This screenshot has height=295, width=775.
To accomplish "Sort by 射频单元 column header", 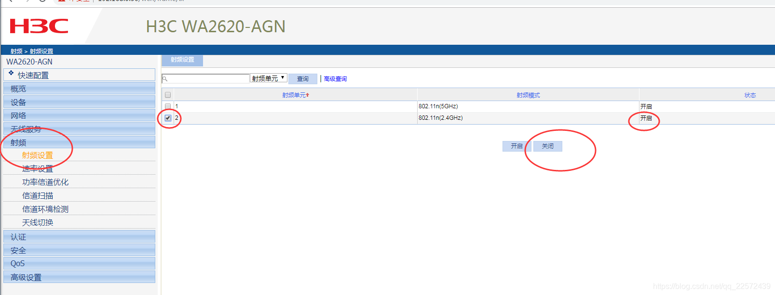I will [x=294, y=95].
